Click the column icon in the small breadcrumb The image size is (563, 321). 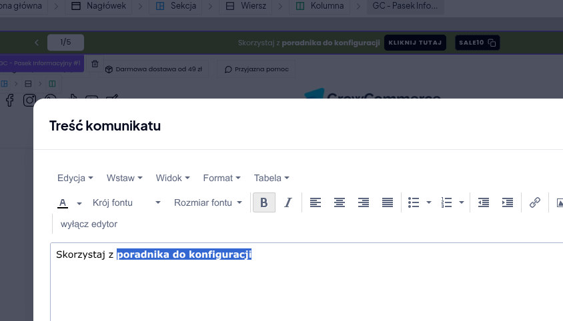tap(52, 83)
